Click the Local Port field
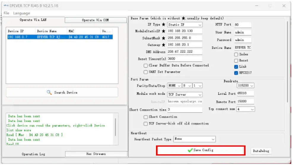 click(245, 93)
